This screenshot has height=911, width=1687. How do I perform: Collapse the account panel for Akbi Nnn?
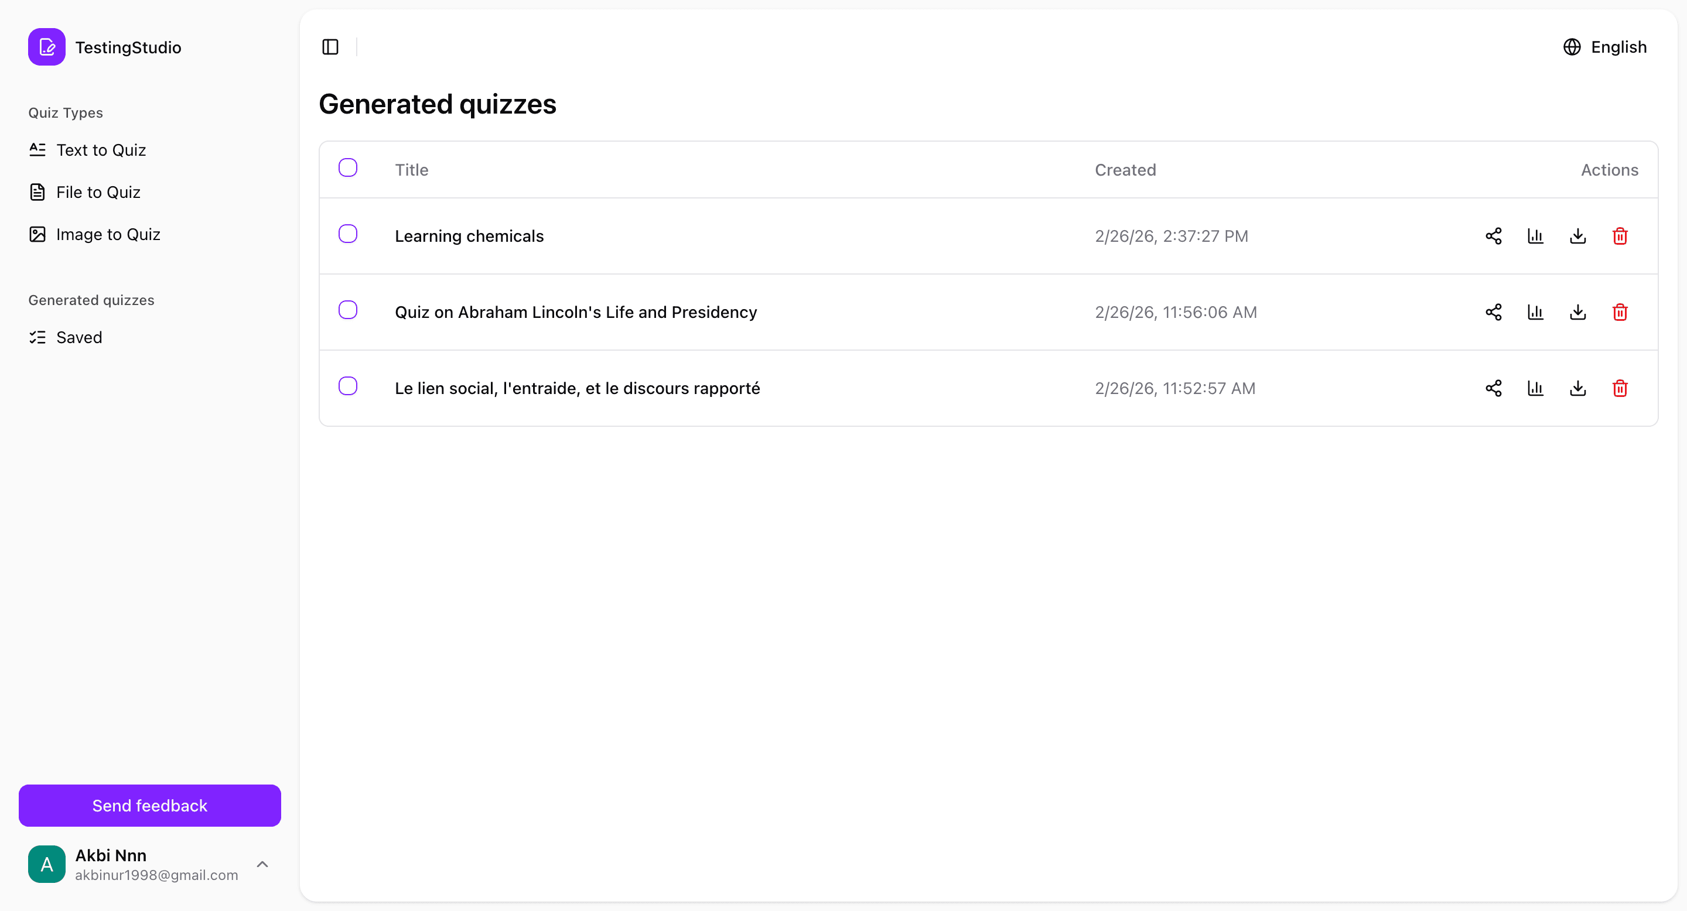(262, 864)
